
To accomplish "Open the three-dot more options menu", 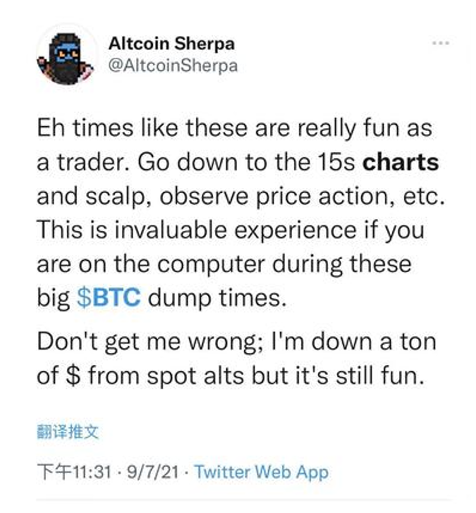I will tap(440, 43).
